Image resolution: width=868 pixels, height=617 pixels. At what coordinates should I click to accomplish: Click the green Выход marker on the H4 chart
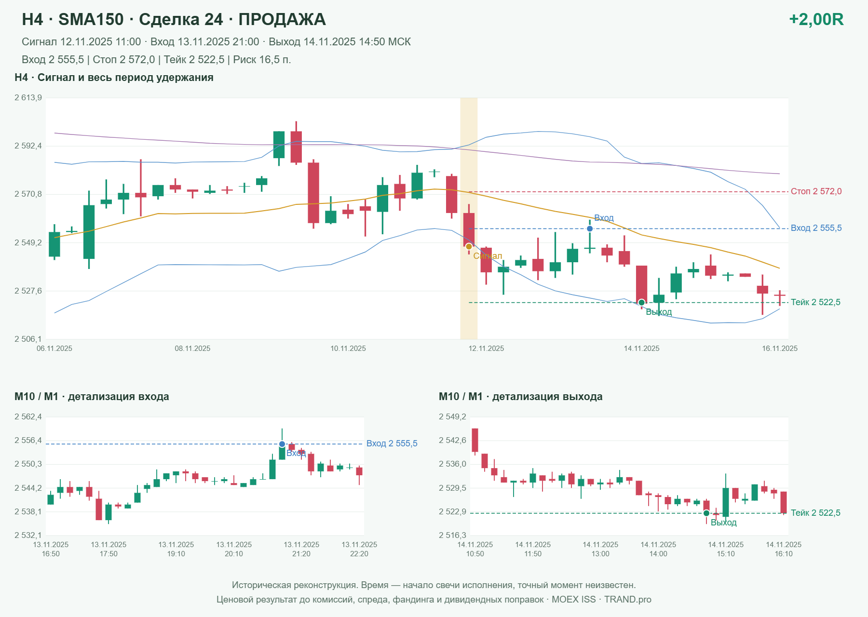tap(641, 303)
